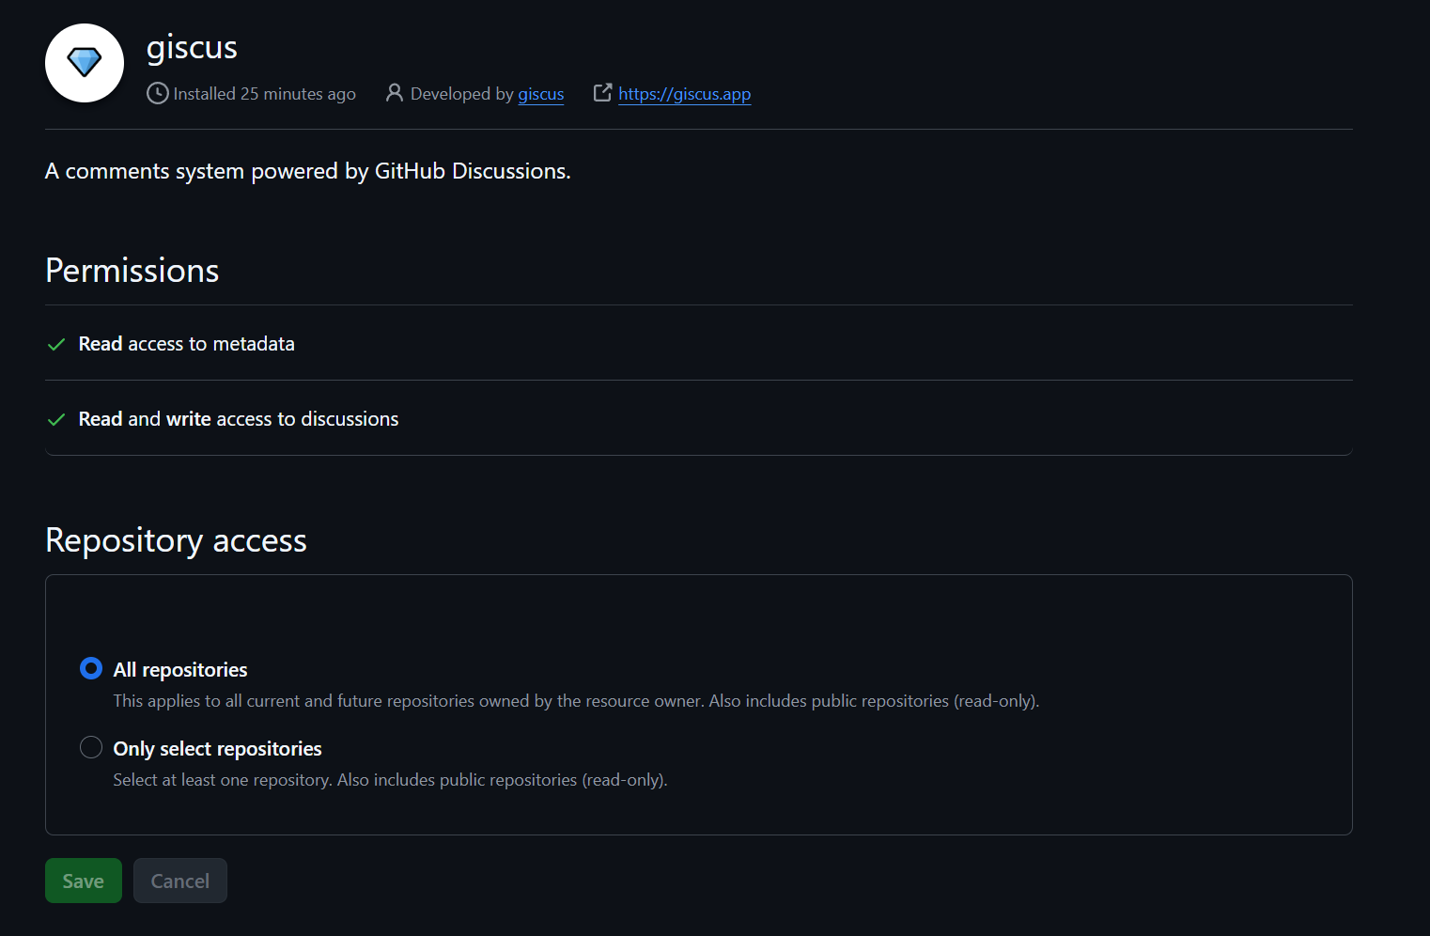This screenshot has height=936, width=1430.
Task: Click the external link icon before giscus.app URL
Action: point(602,92)
